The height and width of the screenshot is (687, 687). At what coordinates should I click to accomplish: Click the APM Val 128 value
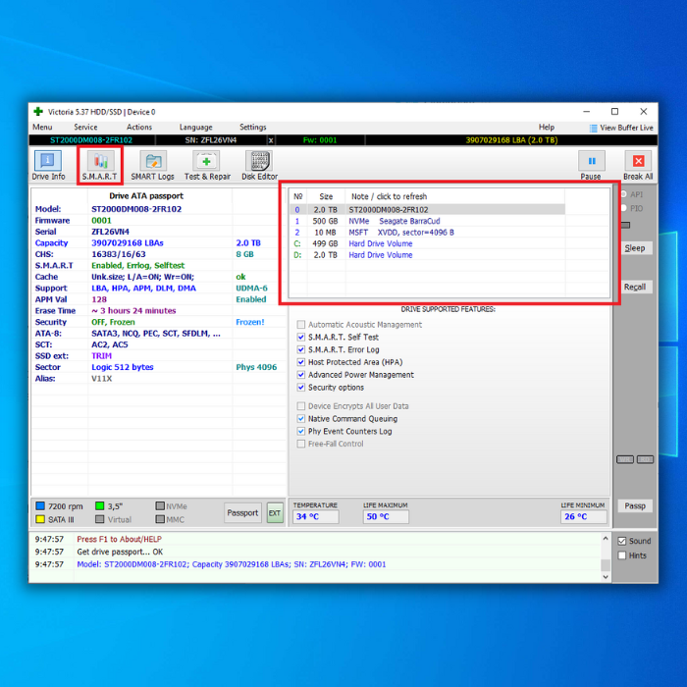coord(99,299)
